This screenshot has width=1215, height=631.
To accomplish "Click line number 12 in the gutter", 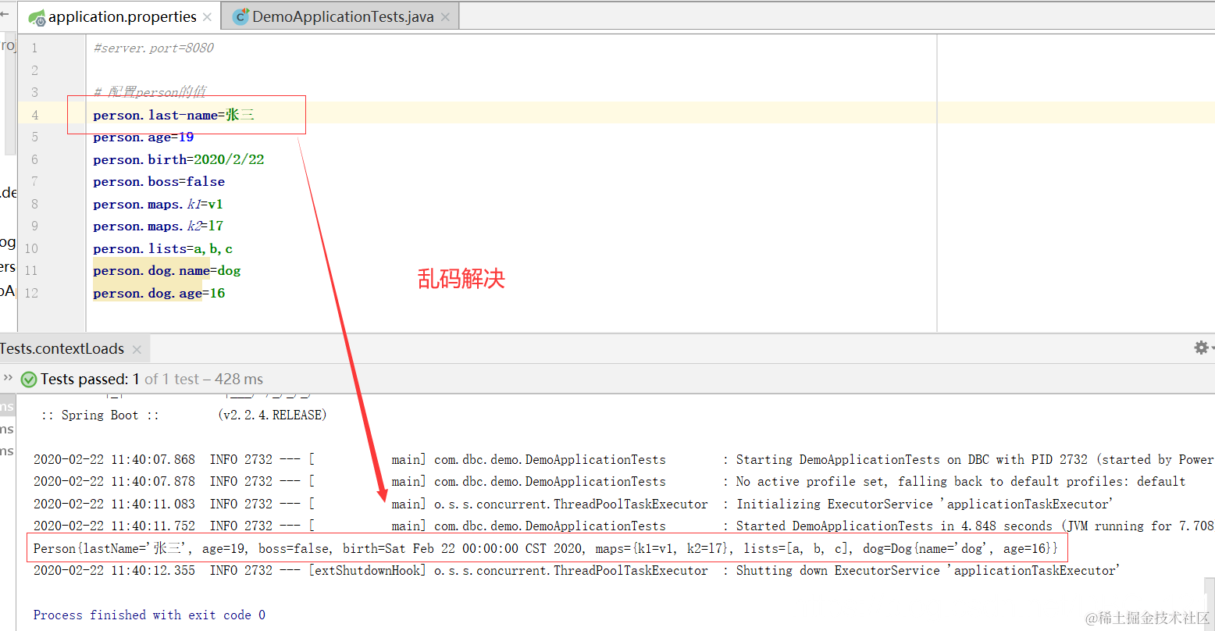I will coord(31,293).
